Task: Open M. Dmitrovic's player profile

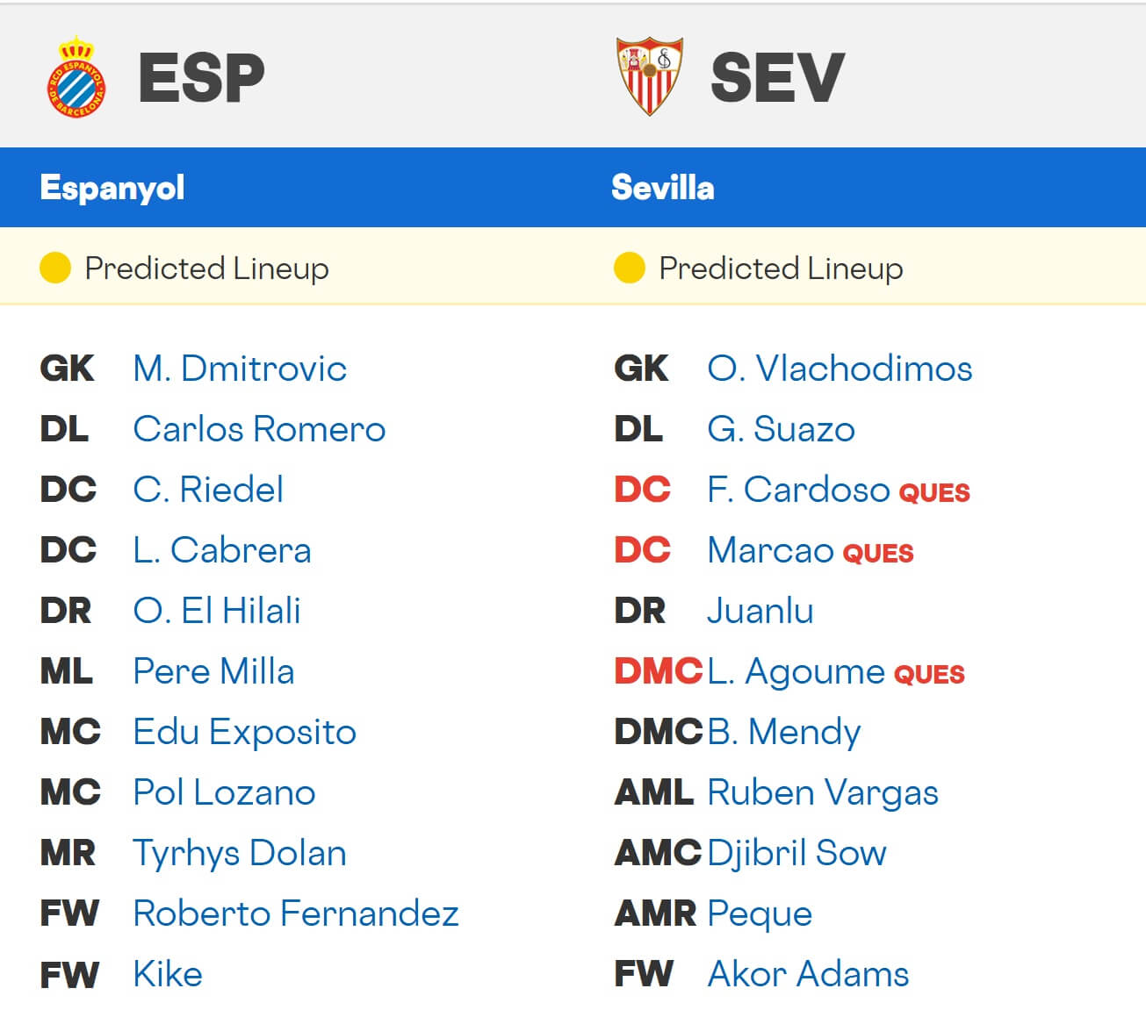Action: (x=239, y=369)
